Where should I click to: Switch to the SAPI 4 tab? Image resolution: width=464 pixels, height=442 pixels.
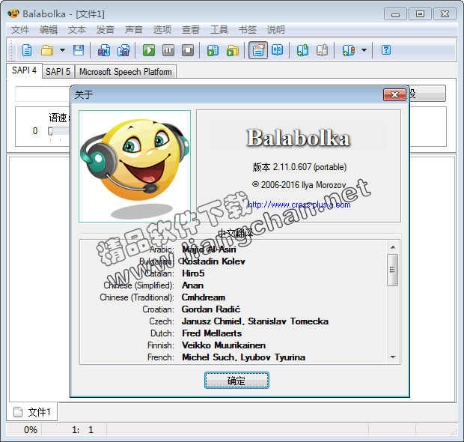pyautogui.click(x=24, y=70)
